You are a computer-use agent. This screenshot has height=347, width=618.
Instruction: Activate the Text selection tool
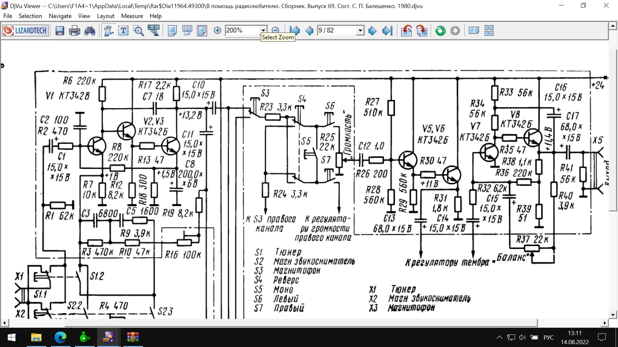[124, 31]
